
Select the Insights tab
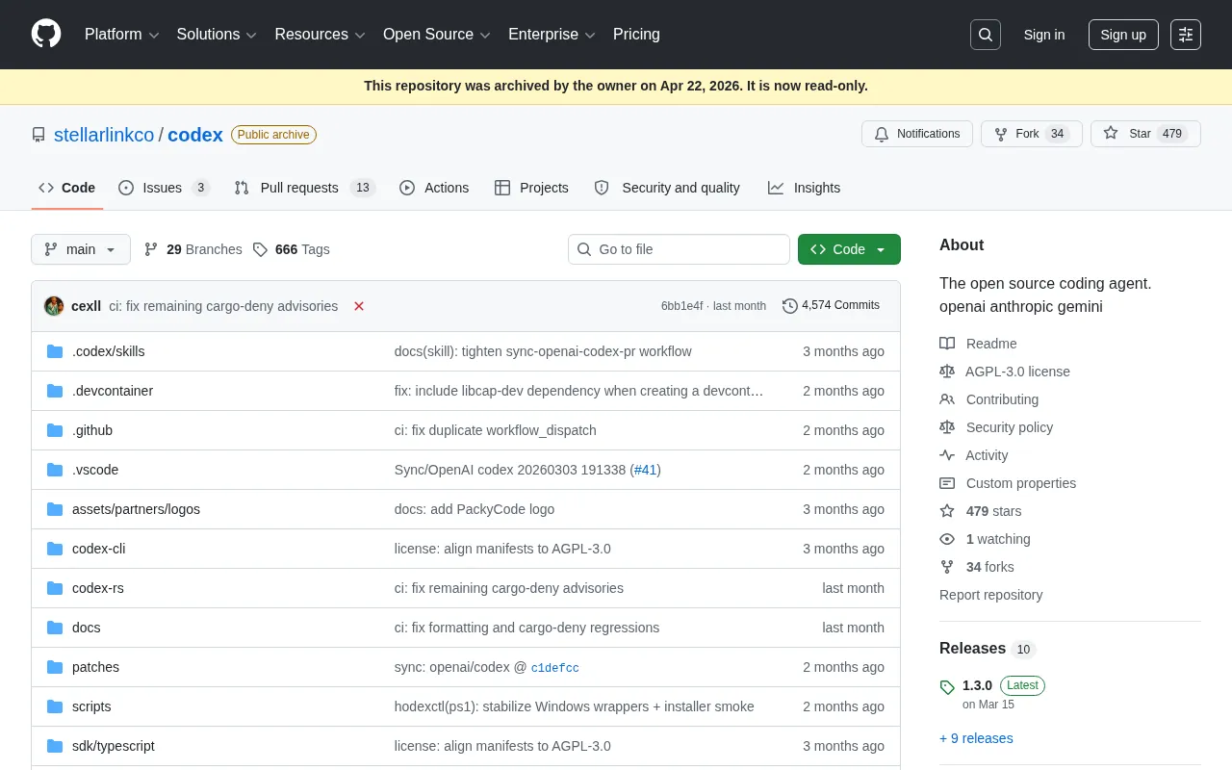click(x=805, y=188)
